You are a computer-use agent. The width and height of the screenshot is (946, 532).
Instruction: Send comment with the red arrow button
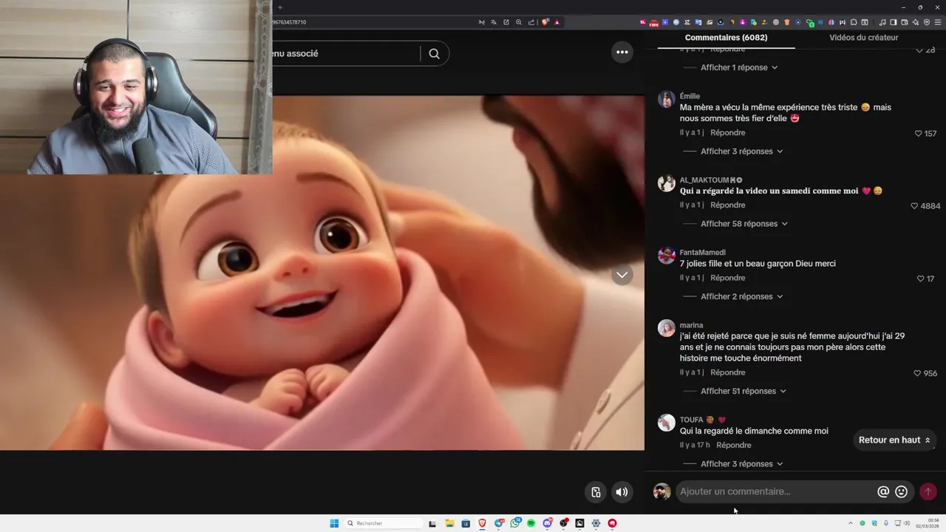(x=928, y=491)
